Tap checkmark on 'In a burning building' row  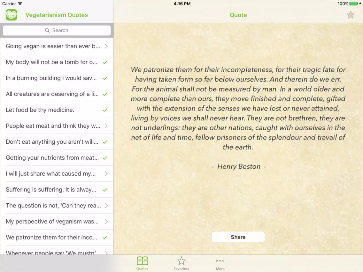[105, 78]
